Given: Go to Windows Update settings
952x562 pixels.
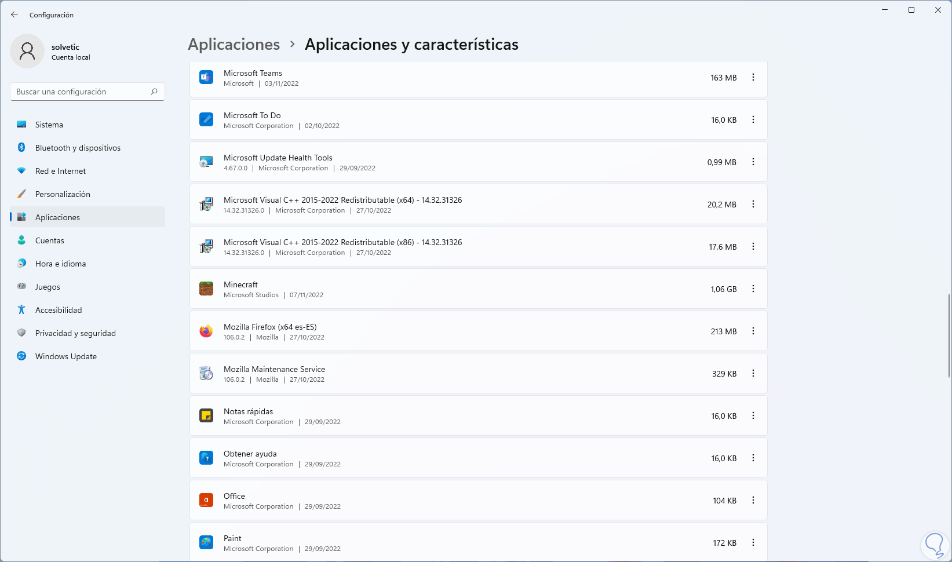Looking at the screenshot, I should [x=65, y=356].
